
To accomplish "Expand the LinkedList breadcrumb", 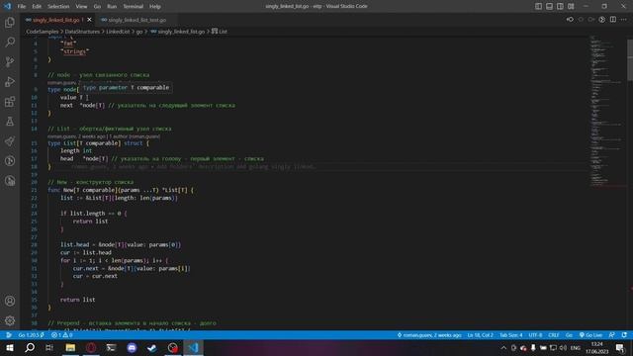I will 118,32.
